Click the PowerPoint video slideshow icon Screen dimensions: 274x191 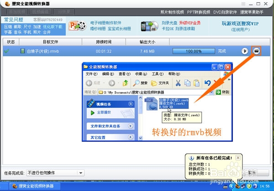coord(78,26)
